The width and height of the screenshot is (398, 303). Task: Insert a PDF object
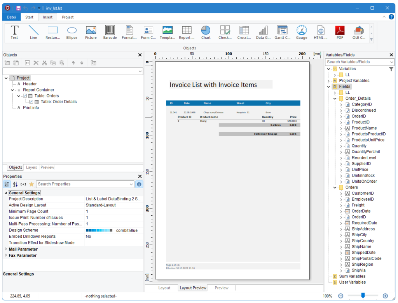[340, 32]
